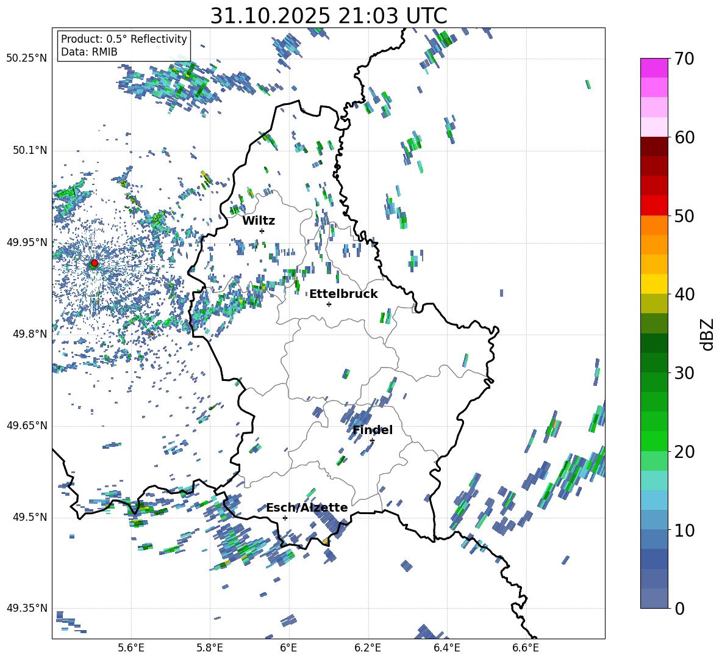Click the Ettelbruck city label
This screenshot has height=660, width=722.
(x=343, y=294)
